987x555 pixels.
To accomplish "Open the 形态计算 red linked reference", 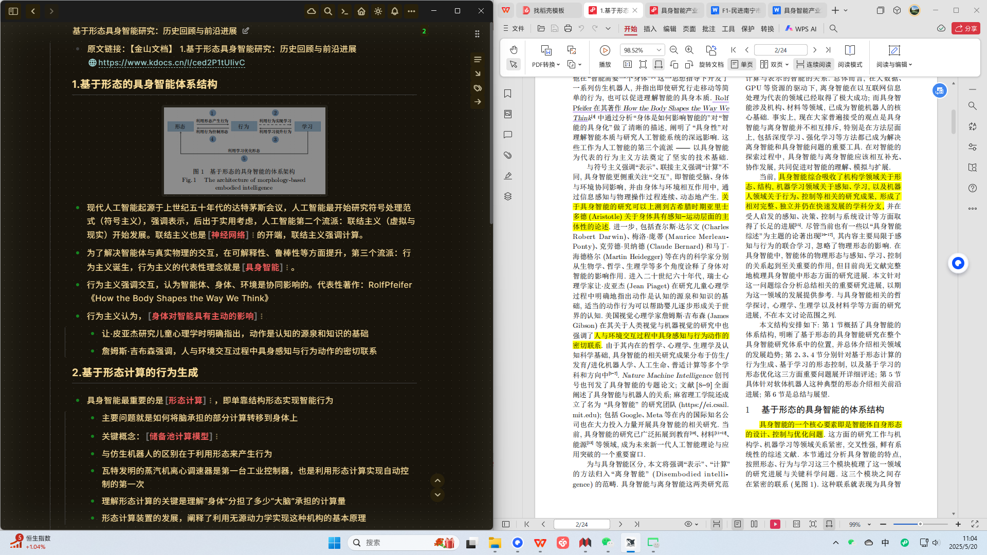I will pos(186,400).
